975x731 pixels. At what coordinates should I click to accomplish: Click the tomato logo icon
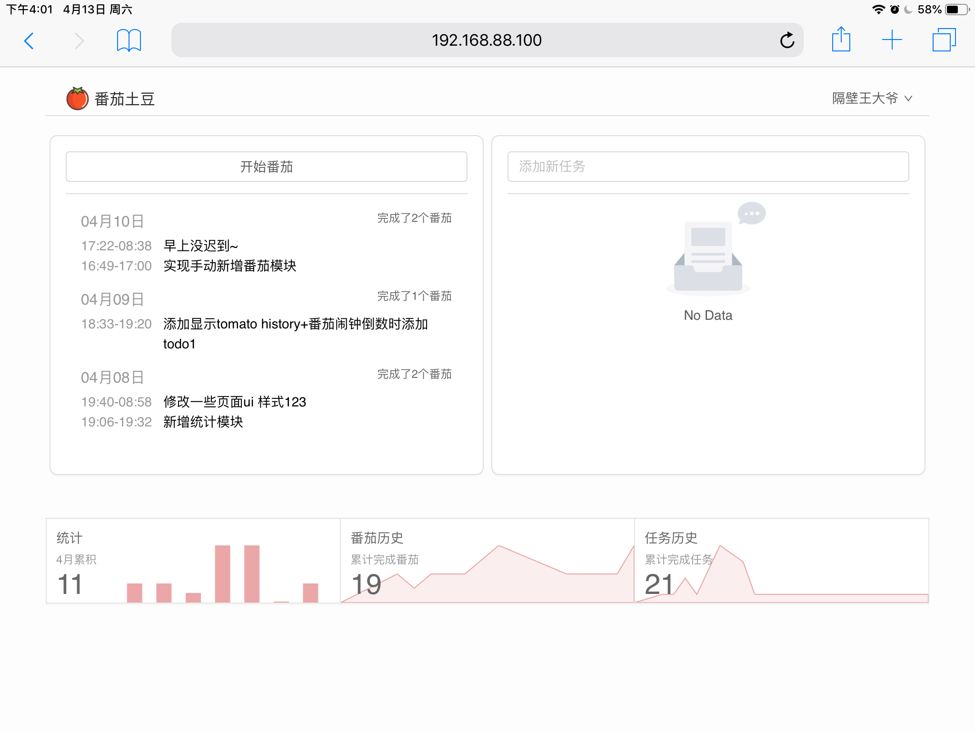coord(77,99)
